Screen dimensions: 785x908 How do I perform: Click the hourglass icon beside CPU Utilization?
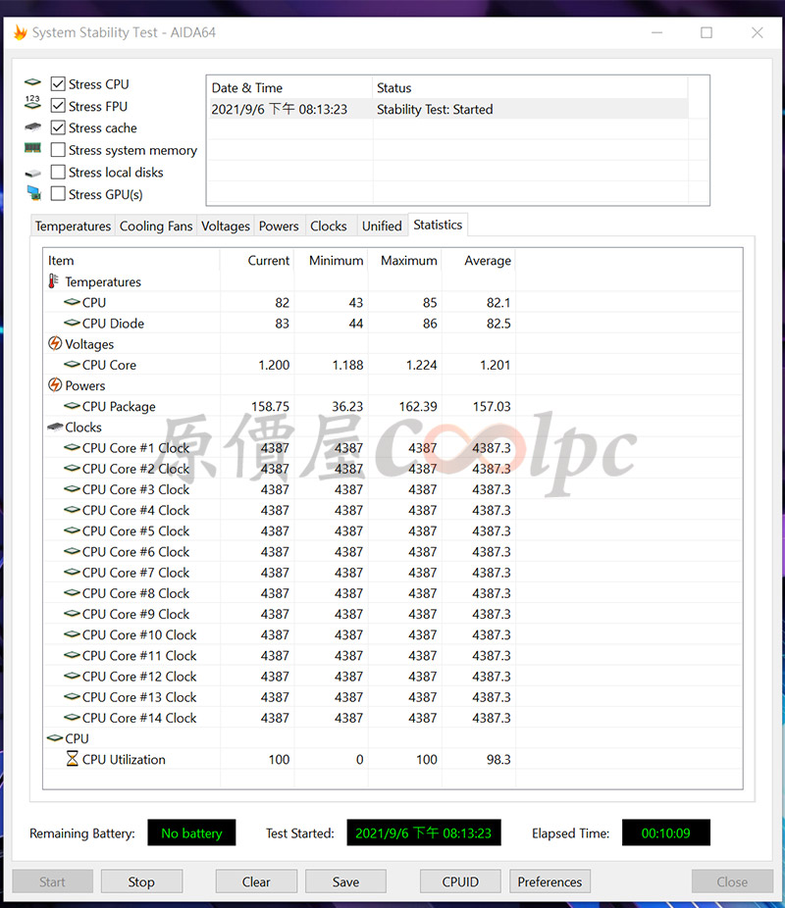pos(72,759)
